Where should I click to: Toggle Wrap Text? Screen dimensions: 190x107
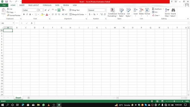coord(75,10)
